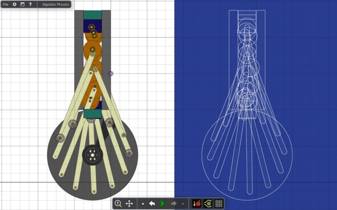The height and width of the screenshot is (210, 337).
Task: Click the window layout icon in top bar
Action: 23,4
